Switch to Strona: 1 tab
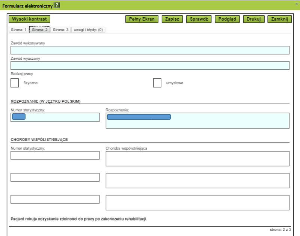The height and width of the screenshot is (236, 300). point(18,30)
